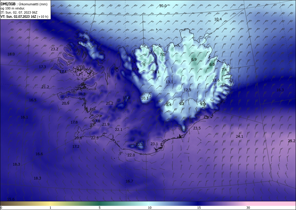Click the 7.0 value in north Iceland
The width and height of the screenshot is (296, 210).
click(162, 54)
